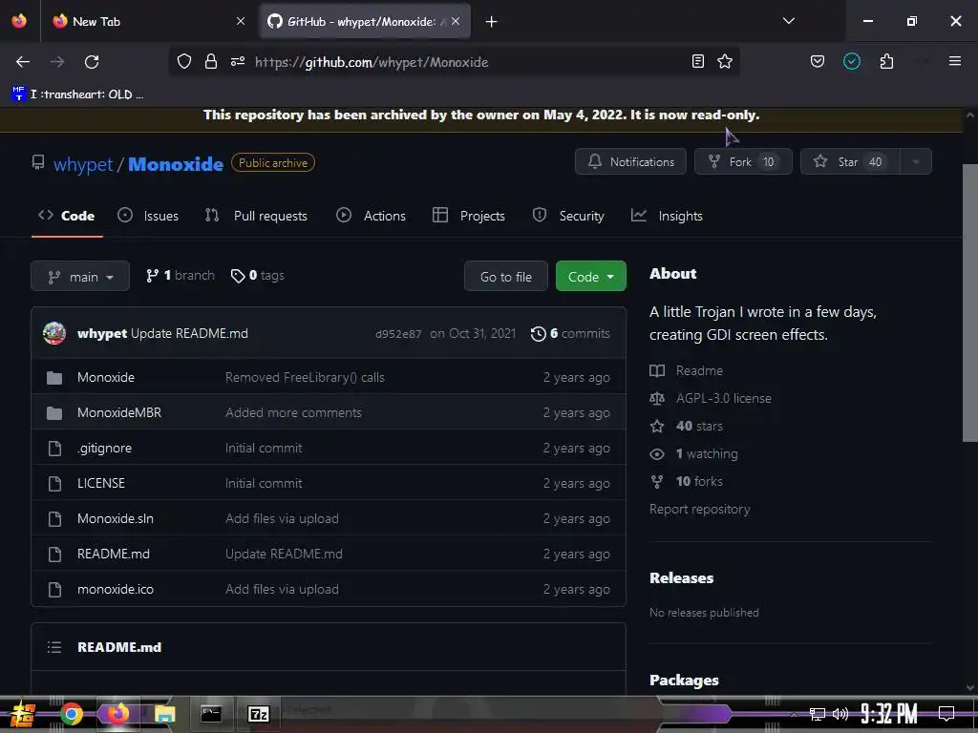View the 0 tags link

pyautogui.click(x=257, y=276)
